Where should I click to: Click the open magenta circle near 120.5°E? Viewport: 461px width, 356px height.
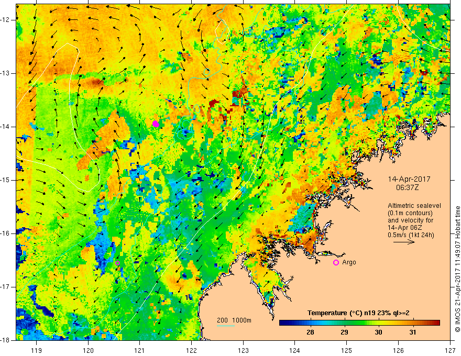coord(117,263)
